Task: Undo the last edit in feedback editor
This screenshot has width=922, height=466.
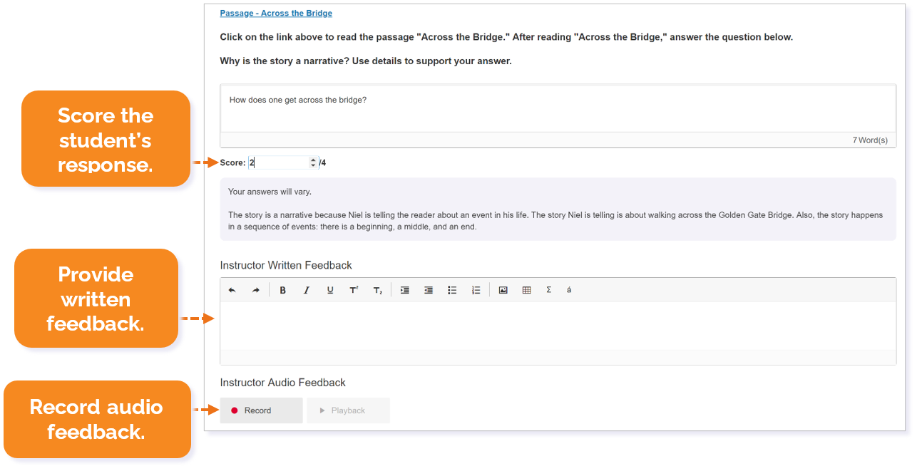Action: point(231,290)
